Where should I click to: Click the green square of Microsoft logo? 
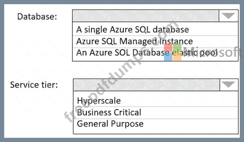[x=177, y=48]
